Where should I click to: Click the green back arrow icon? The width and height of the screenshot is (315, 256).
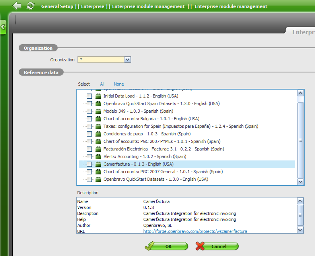click(17, 6)
